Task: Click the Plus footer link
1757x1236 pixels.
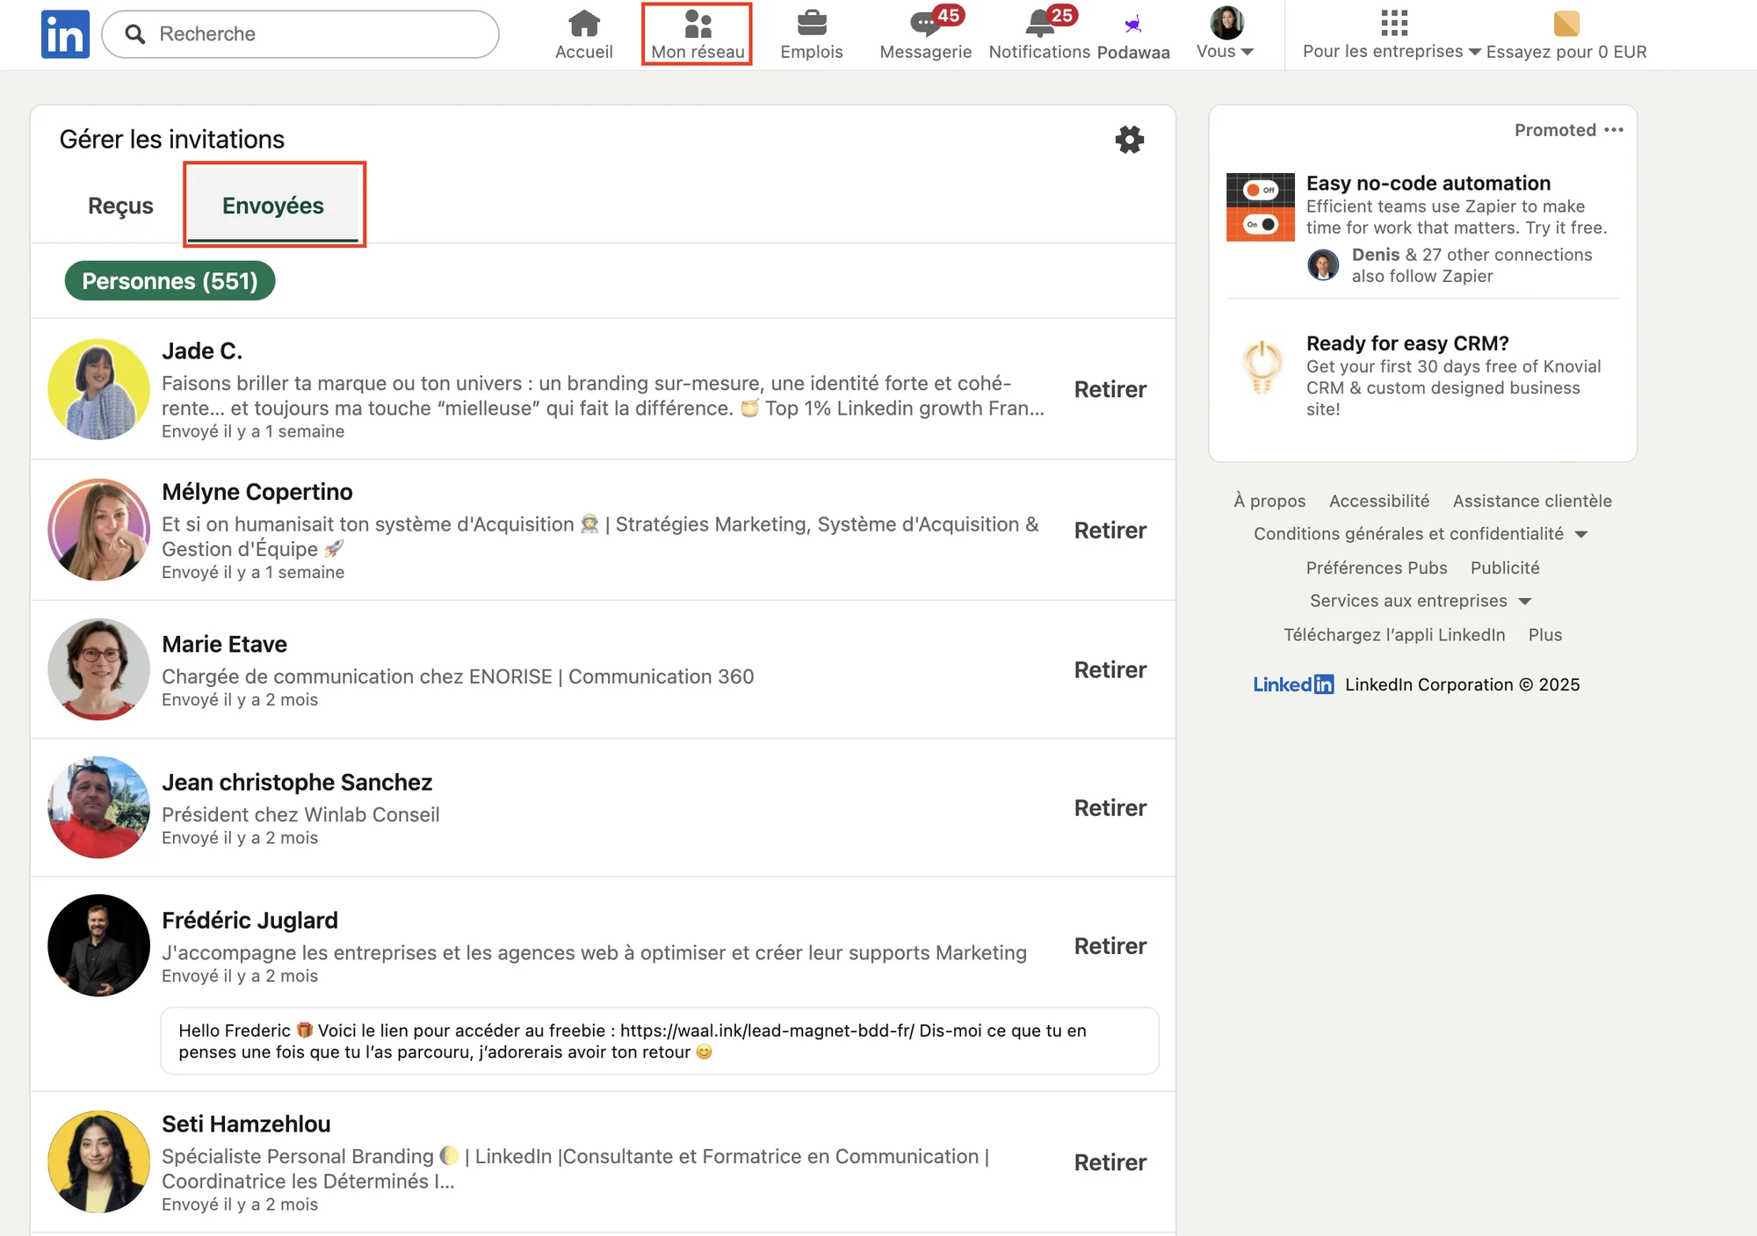Action: pyautogui.click(x=1545, y=634)
